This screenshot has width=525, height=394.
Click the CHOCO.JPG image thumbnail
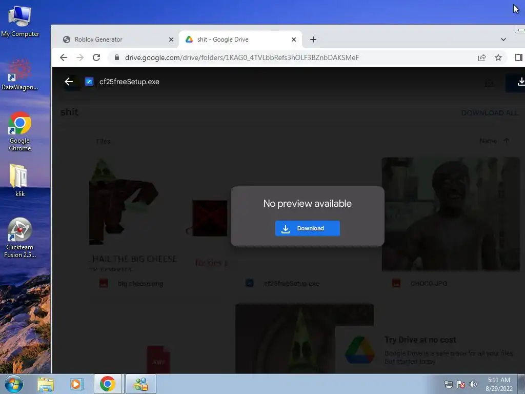point(451,214)
